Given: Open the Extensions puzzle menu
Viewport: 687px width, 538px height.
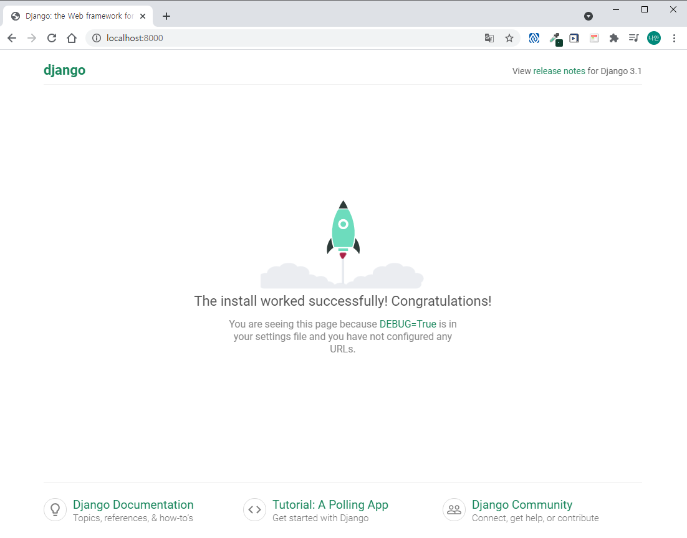Looking at the screenshot, I should tap(614, 38).
